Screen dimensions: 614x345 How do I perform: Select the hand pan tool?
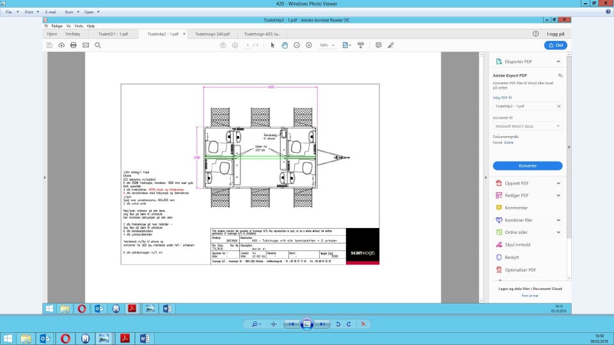(285, 45)
